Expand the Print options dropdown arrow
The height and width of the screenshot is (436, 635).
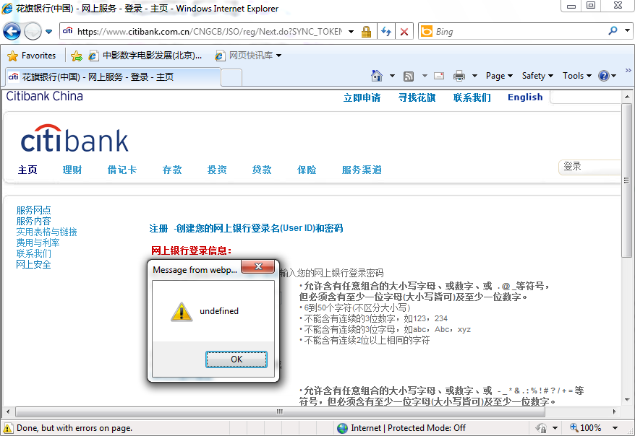(474, 76)
